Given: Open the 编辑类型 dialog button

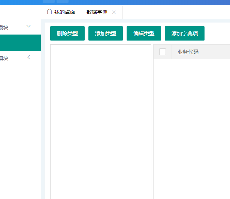Looking at the screenshot, I should pyautogui.click(x=143, y=33).
